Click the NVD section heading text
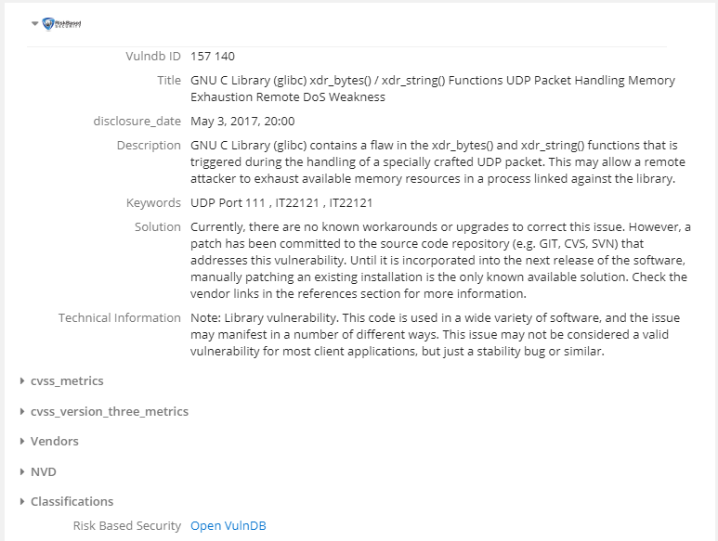Screen dimensions: 718x541 (x=44, y=471)
